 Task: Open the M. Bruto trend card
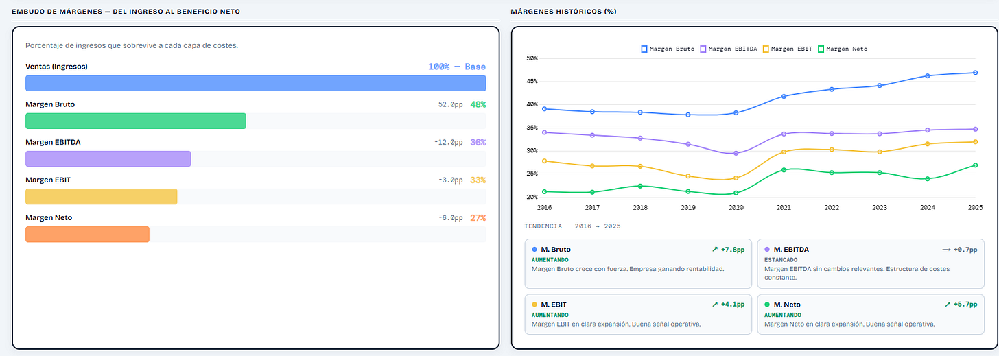(639, 263)
